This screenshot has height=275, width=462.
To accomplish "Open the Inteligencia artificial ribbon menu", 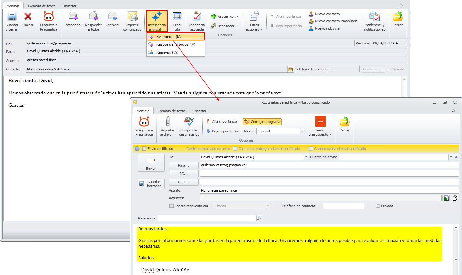I will tap(157, 21).
